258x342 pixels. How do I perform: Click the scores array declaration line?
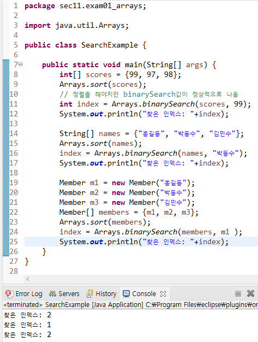[120, 75]
